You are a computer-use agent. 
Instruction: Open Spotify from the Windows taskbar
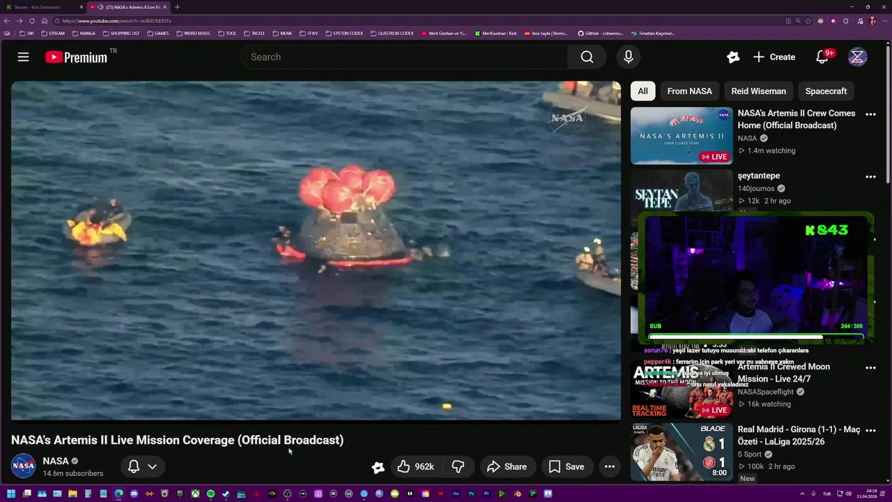click(x=210, y=494)
